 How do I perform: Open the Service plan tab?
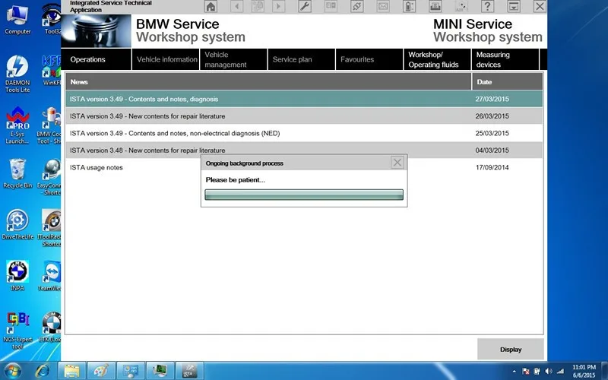tap(302, 59)
